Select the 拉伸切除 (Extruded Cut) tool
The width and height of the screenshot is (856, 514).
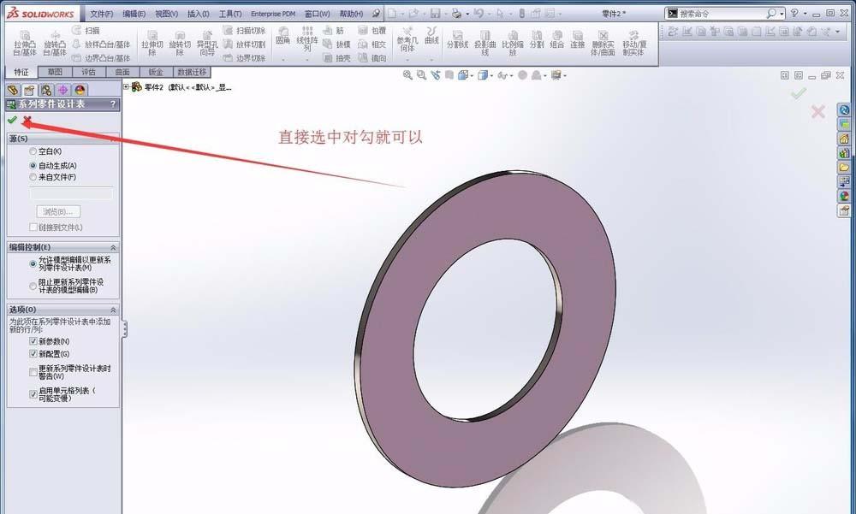point(151,43)
